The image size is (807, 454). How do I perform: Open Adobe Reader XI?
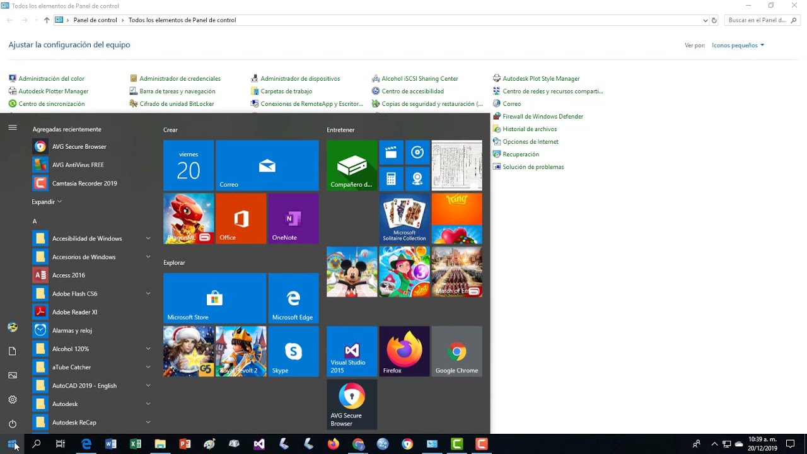pyautogui.click(x=91, y=311)
